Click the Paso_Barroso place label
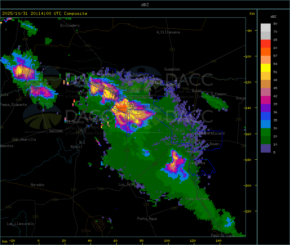 click(197, 199)
